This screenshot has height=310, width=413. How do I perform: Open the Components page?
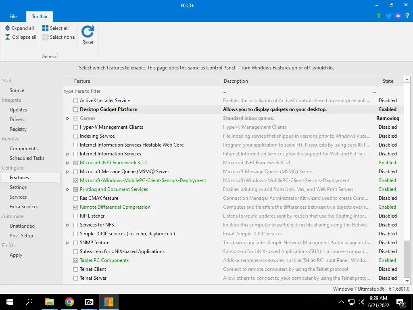point(24,149)
